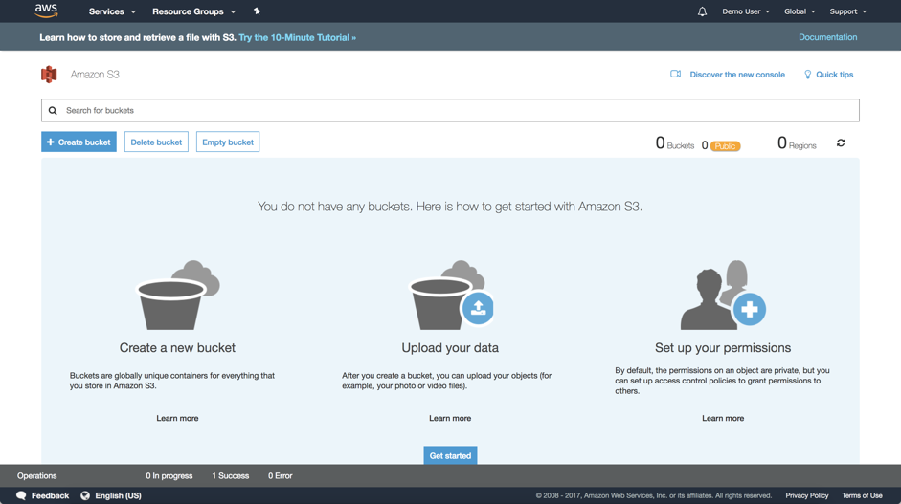
Task: Open the Demo User account menu
Action: [x=746, y=11]
